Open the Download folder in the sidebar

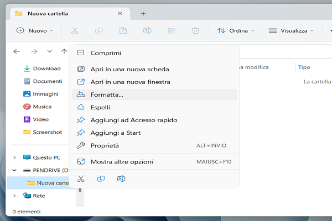[x=46, y=69]
